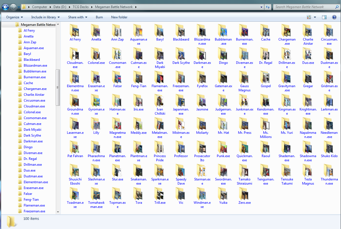341x229 pixels.
Task: Select Megaman Battle Network in navigation tree
Action: pos(38,25)
